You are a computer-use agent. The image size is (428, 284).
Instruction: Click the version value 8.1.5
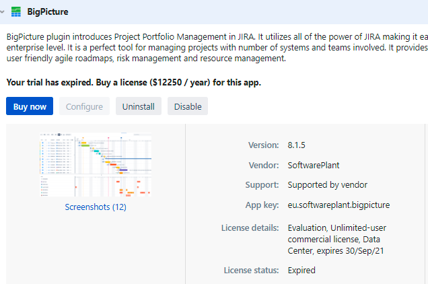296,145
